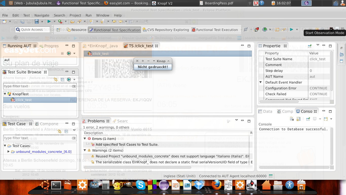Switch to the Component Names view tab
The image size is (346, 195).
47,124
